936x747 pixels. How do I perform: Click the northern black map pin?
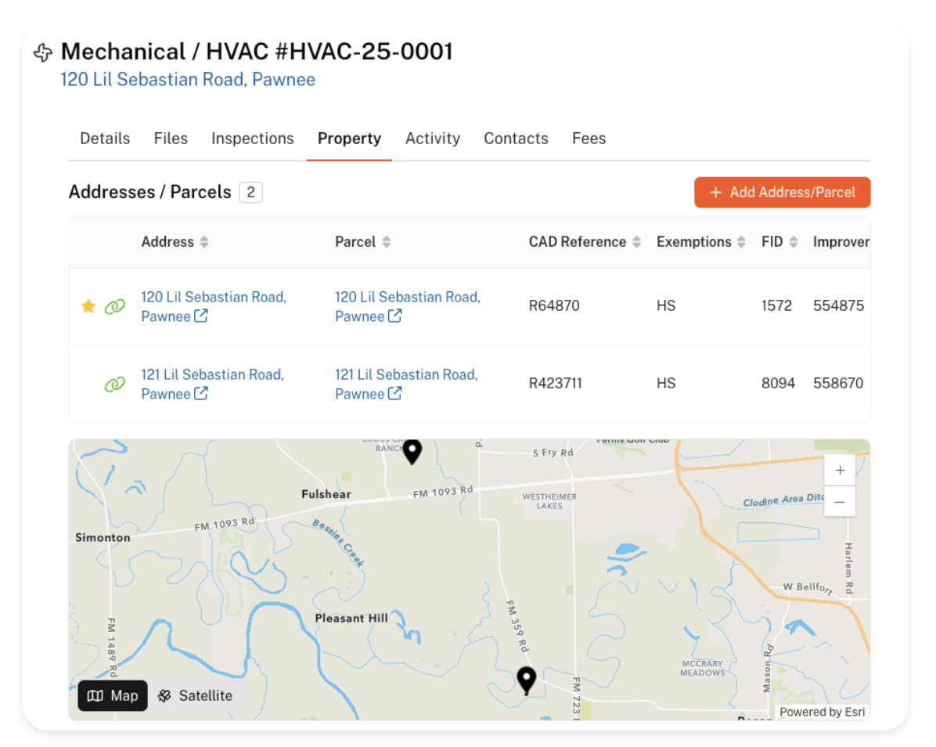coord(412,452)
